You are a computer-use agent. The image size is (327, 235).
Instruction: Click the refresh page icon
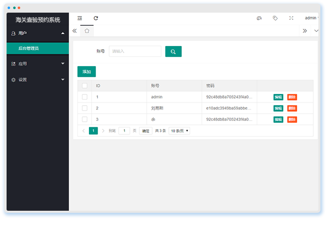(x=96, y=18)
